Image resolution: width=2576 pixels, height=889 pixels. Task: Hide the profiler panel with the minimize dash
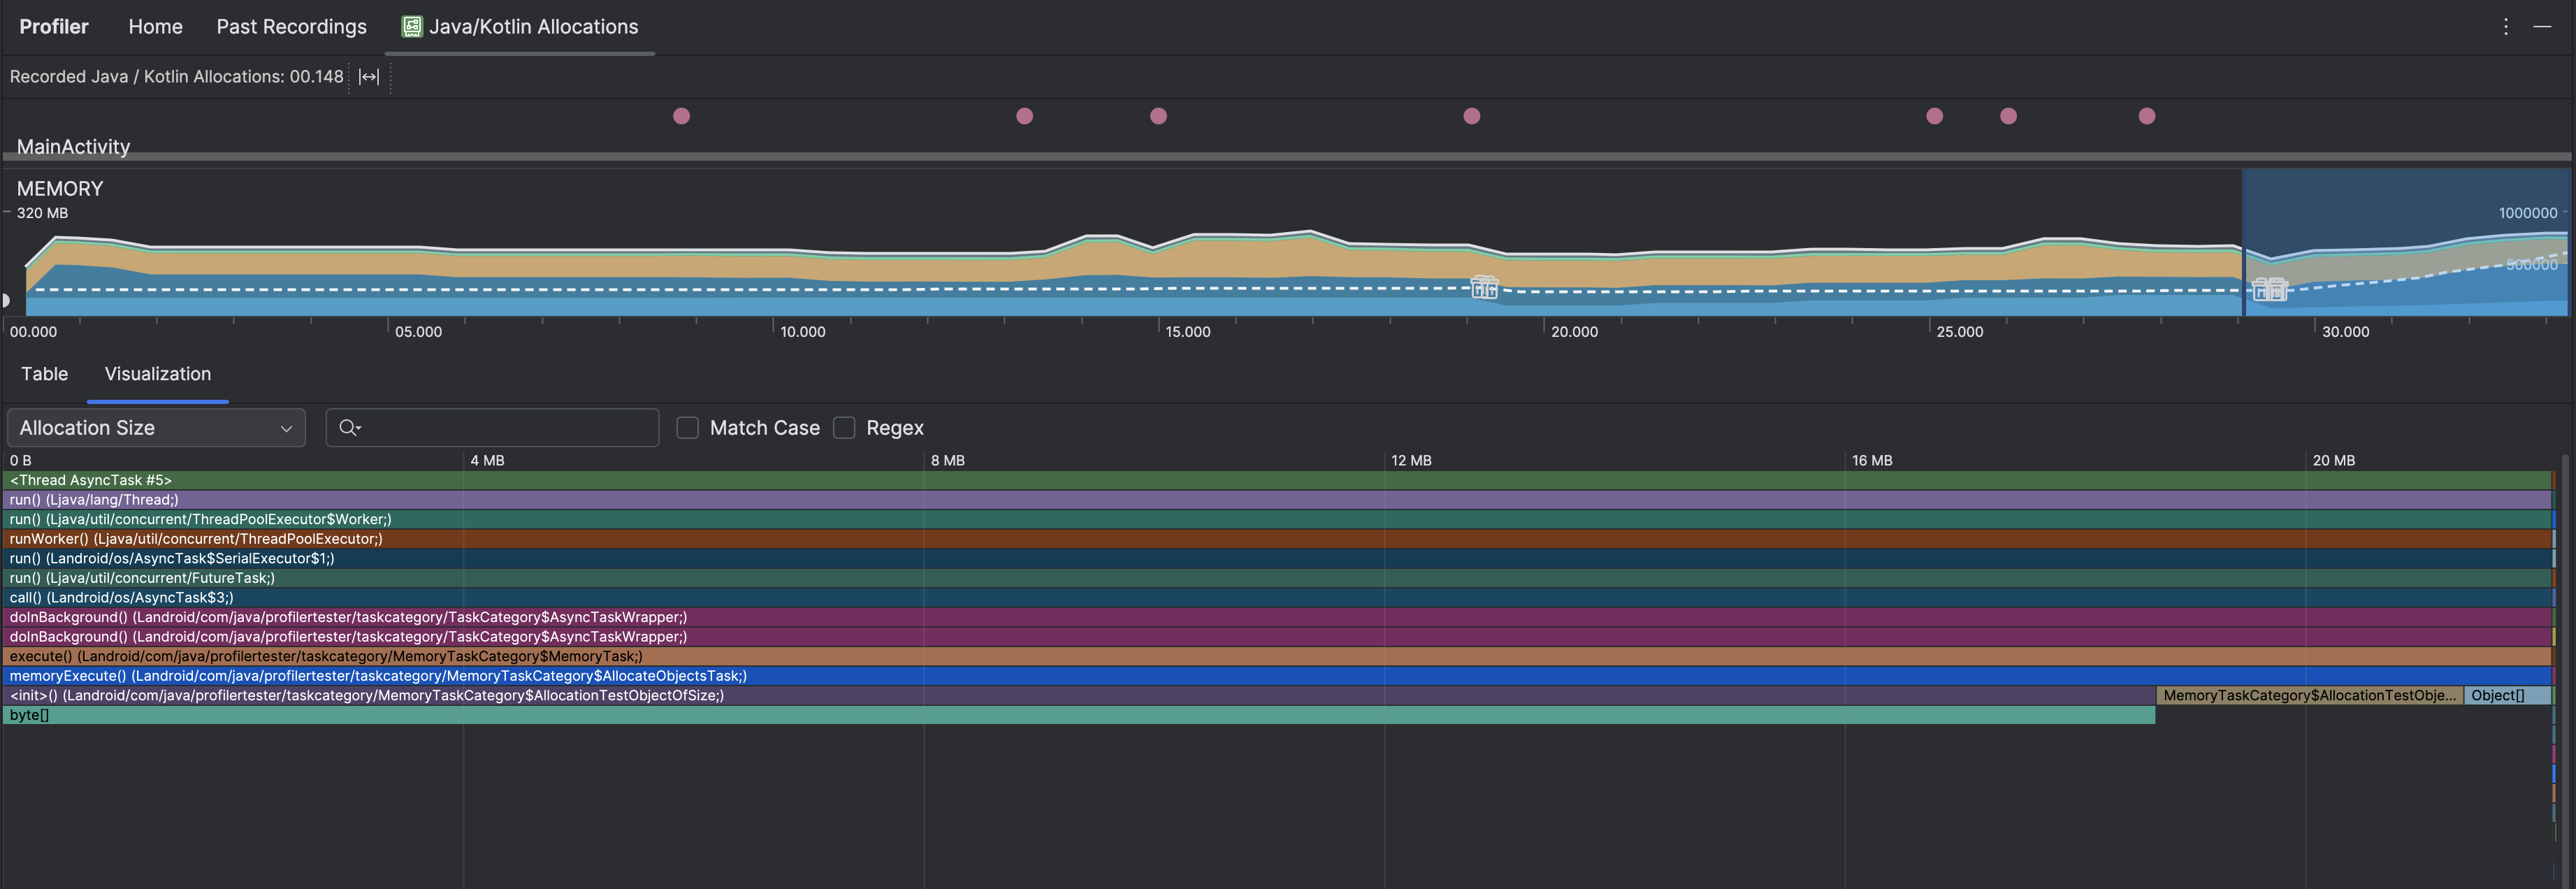point(2542,27)
